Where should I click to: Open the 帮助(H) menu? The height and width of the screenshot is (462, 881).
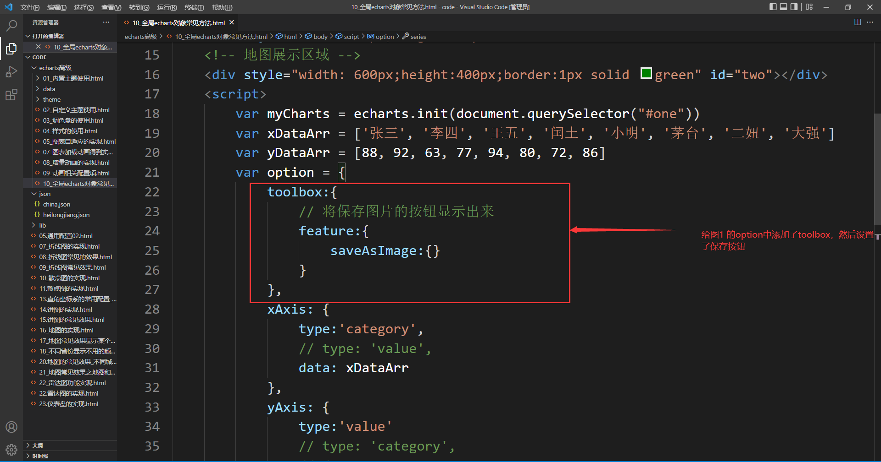tap(222, 7)
